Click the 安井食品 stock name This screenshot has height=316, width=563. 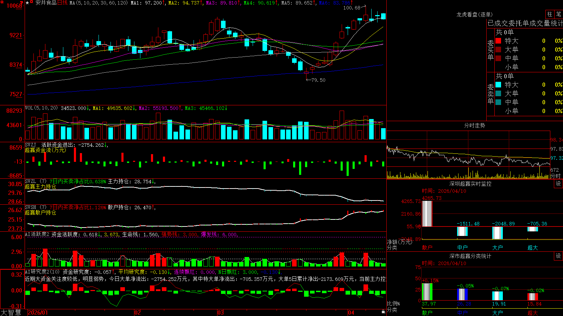(46, 3)
